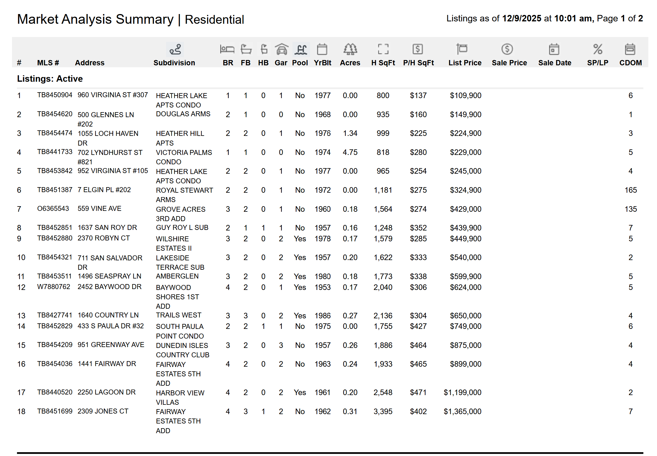The image size is (657, 456).
Task: Click the square footage icon above H SqFt
Action: [x=383, y=49]
